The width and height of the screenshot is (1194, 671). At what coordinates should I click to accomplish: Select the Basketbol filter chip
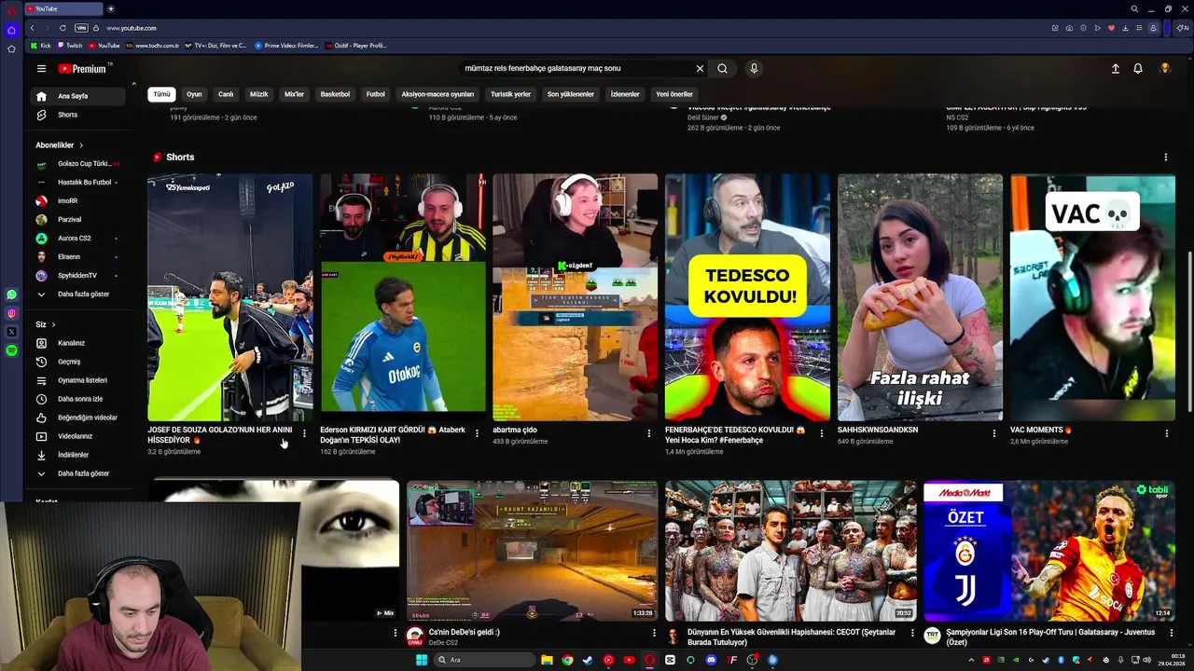tap(335, 94)
